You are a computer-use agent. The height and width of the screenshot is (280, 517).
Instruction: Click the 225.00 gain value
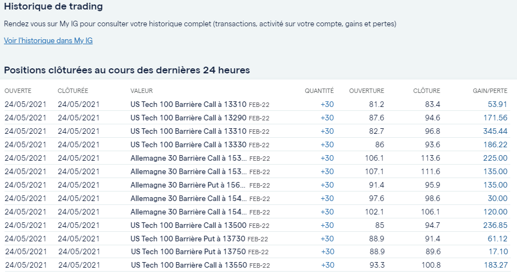coord(495,158)
